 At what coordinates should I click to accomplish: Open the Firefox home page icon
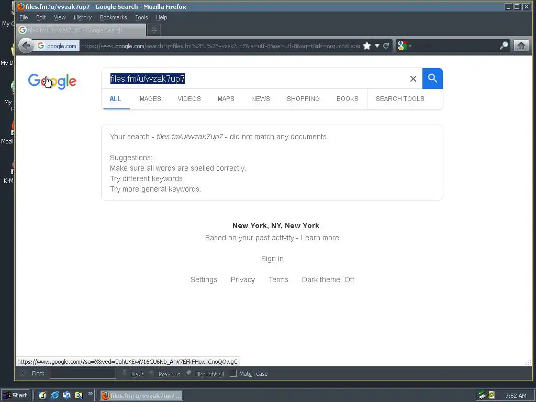tap(521, 46)
